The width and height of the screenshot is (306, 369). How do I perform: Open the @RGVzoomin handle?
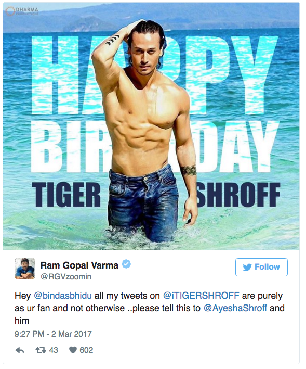66,277
